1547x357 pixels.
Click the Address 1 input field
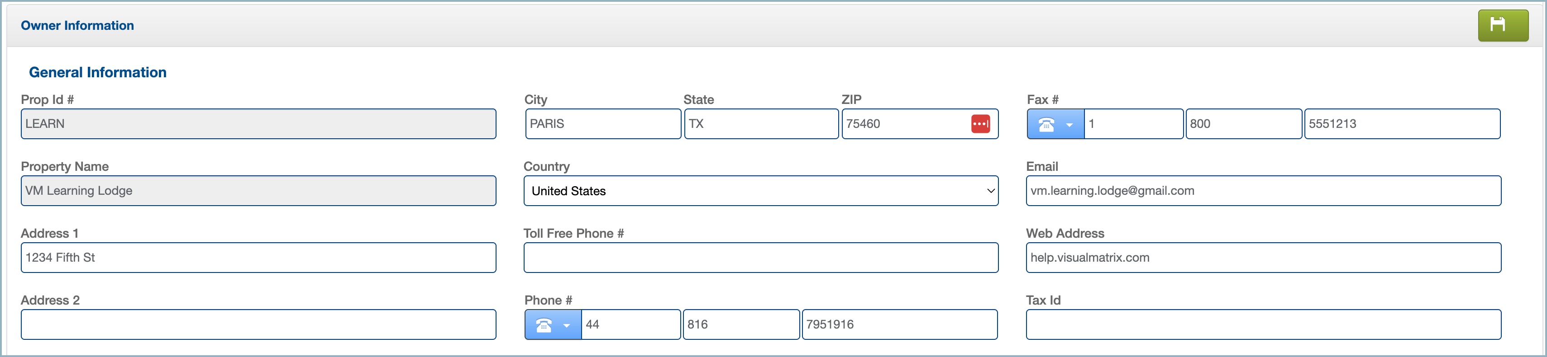tap(258, 258)
